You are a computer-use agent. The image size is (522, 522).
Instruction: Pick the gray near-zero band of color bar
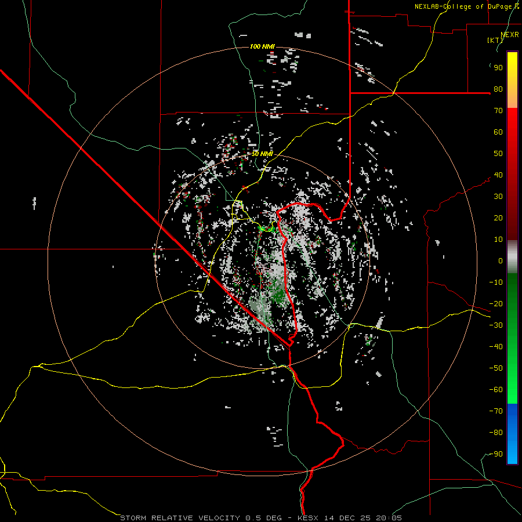[512, 257]
